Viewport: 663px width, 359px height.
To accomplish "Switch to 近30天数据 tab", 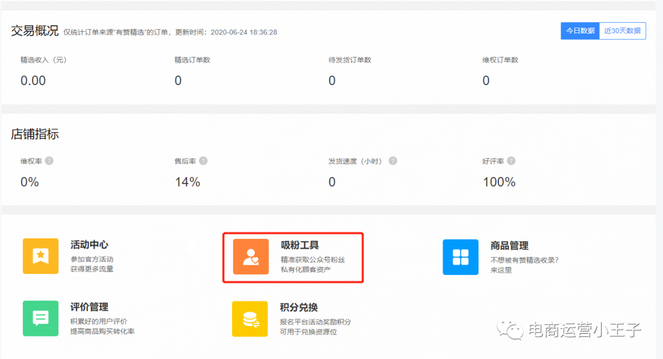I will [x=622, y=31].
